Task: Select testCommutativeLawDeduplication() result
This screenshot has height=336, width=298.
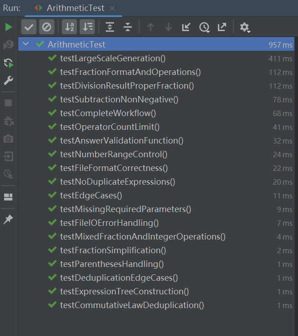Action: tap(156, 305)
